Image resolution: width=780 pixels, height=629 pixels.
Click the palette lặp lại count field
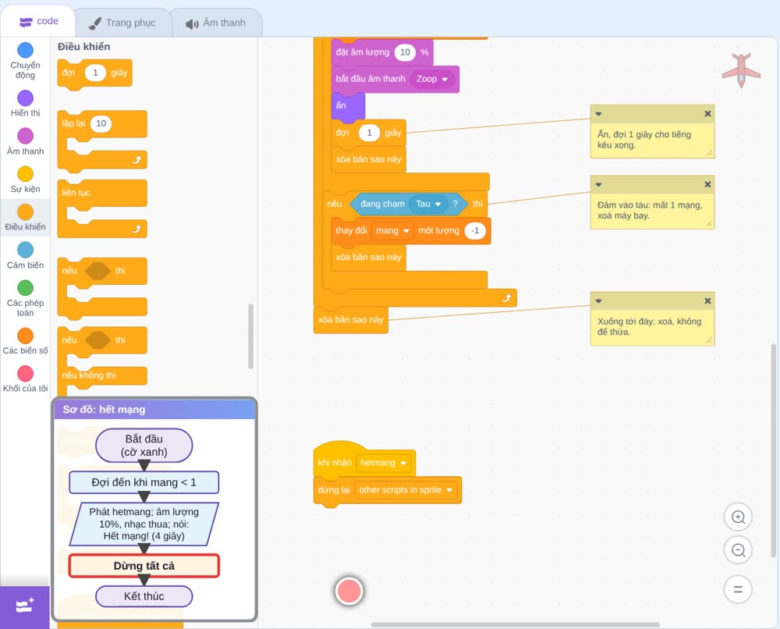click(101, 123)
